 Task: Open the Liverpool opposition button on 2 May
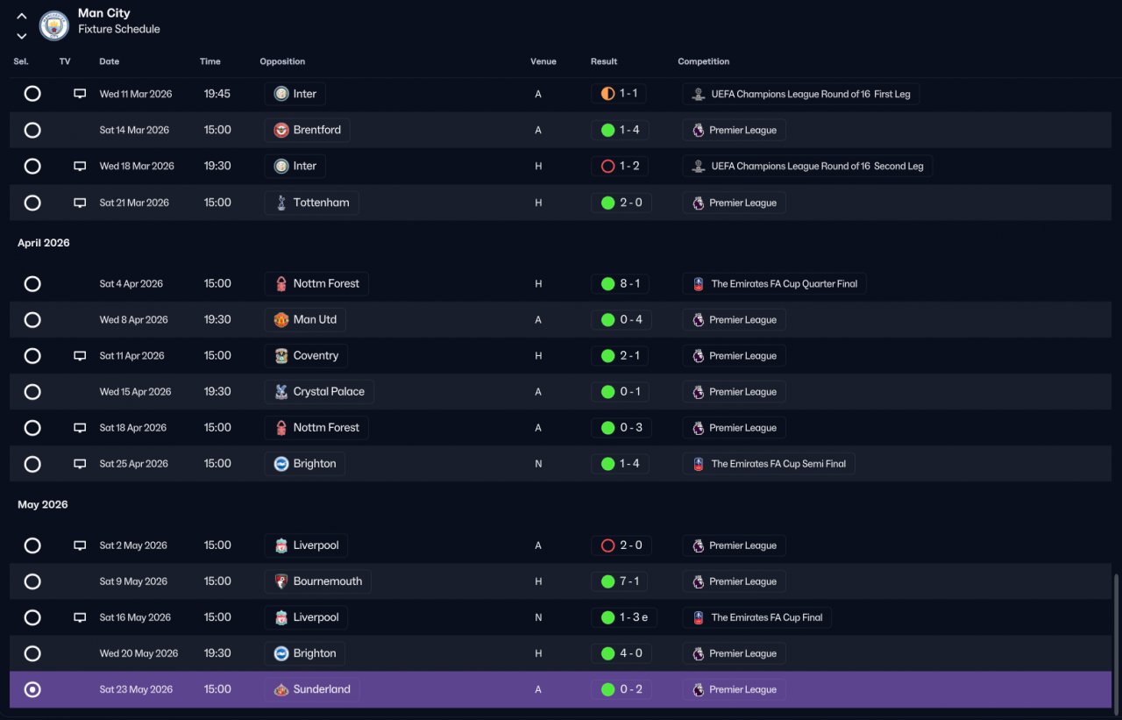pyautogui.click(x=306, y=545)
